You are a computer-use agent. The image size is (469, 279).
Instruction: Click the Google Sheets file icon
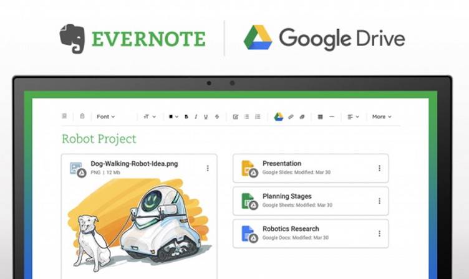[249, 201]
